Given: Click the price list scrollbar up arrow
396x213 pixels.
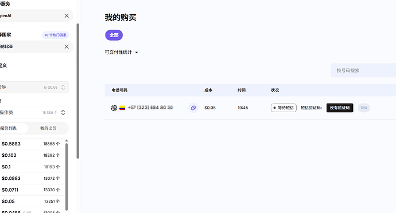Looking at the screenshot, I should click(x=67, y=141).
